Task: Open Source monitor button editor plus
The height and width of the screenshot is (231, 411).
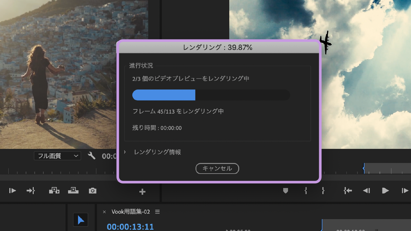Action: 142,192
